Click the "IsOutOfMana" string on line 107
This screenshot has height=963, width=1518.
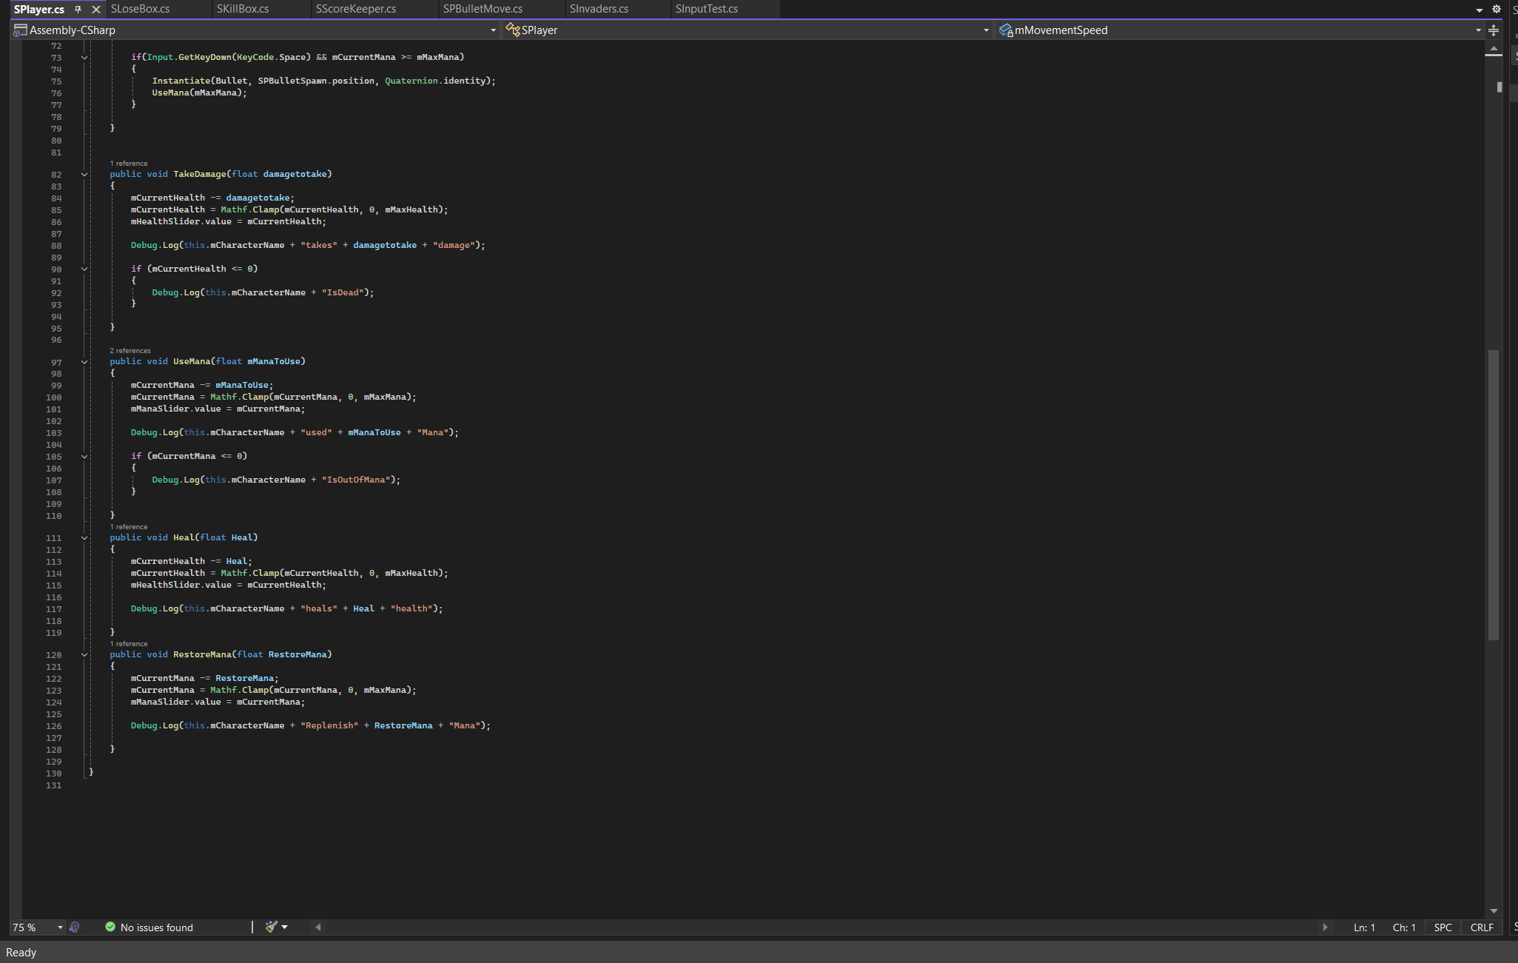pyautogui.click(x=355, y=480)
